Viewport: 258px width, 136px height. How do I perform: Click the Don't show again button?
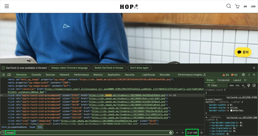click(139, 68)
